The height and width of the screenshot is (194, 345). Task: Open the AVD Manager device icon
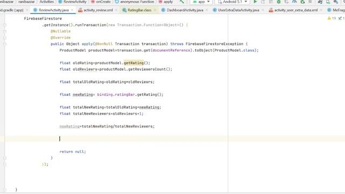click(x=328, y=2)
